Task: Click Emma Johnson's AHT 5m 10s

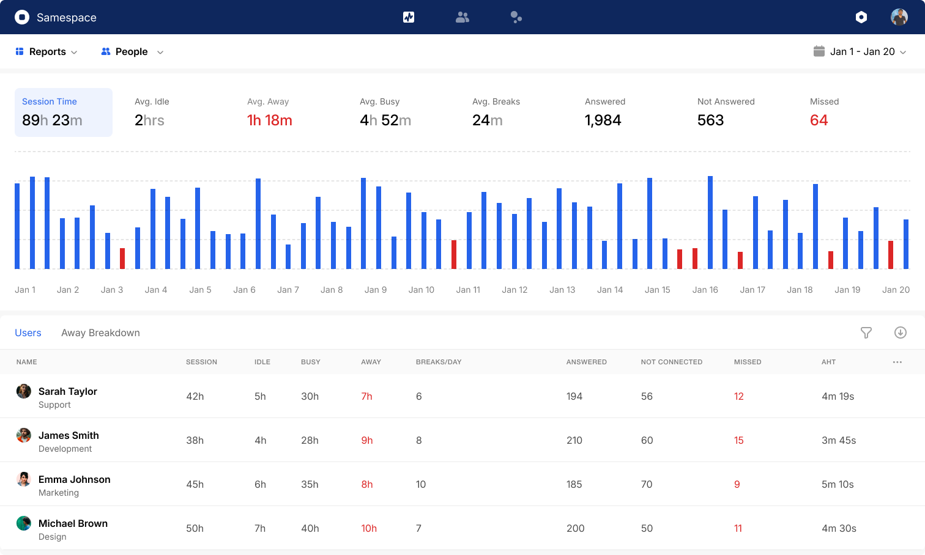Action: coord(838,484)
